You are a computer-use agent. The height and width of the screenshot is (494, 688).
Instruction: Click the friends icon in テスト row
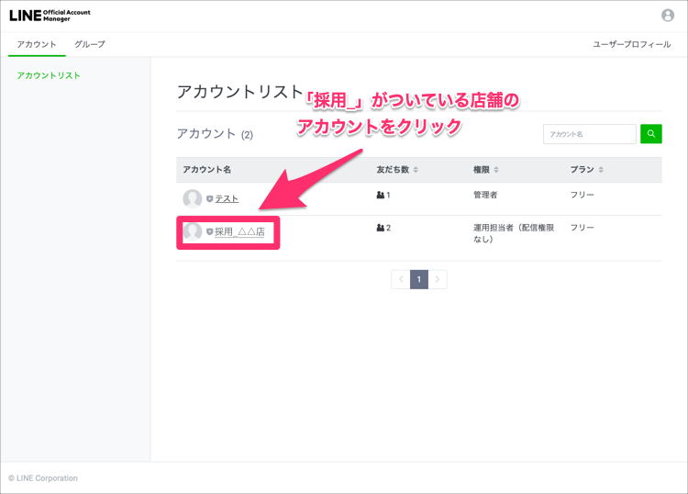pyautogui.click(x=381, y=195)
